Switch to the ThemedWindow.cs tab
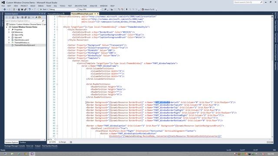Viewport: 278px width, 156px height. pos(55,13)
